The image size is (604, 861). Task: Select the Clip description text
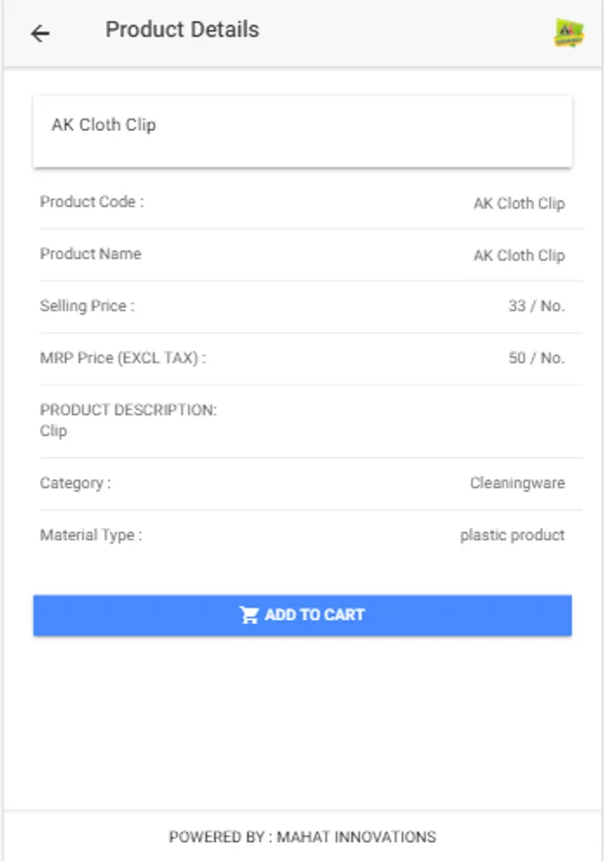[x=54, y=430]
